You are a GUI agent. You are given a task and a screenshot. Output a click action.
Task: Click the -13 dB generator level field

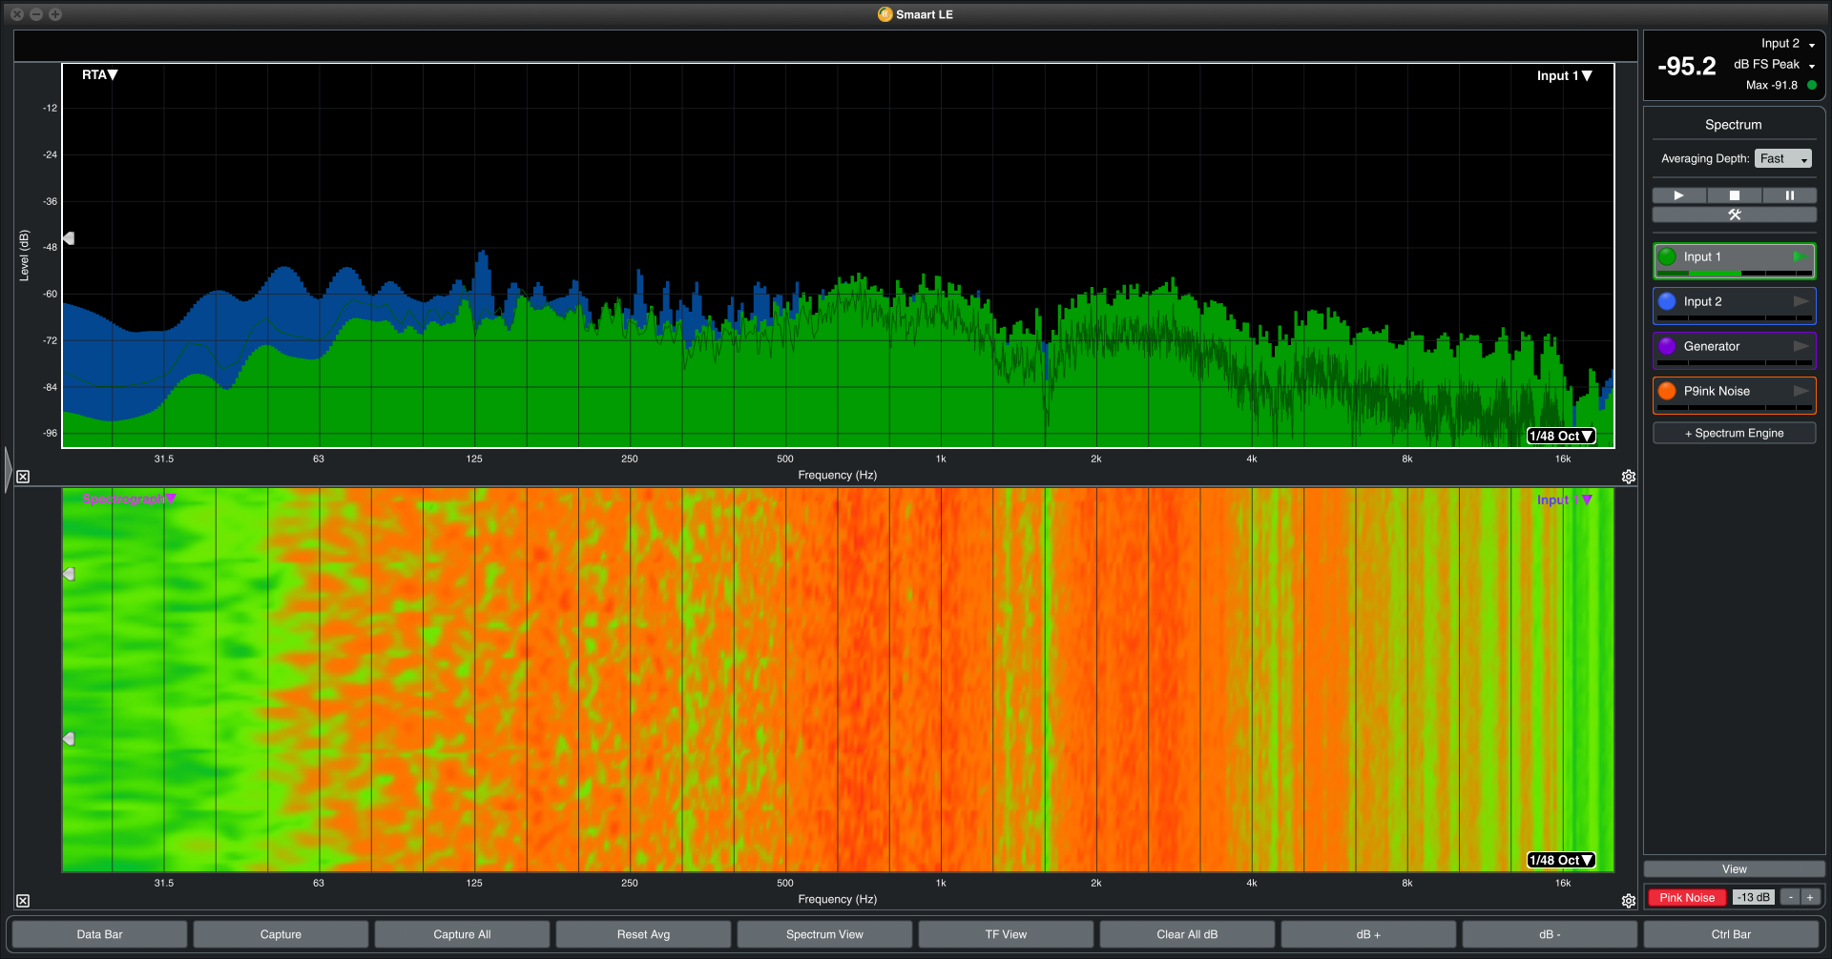pyautogui.click(x=1754, y=897)
